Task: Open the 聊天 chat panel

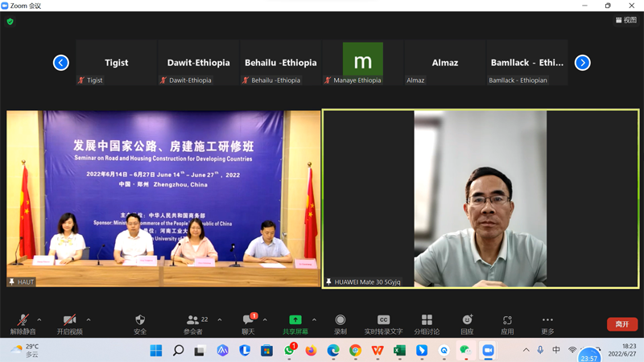Action: [248, 323]
